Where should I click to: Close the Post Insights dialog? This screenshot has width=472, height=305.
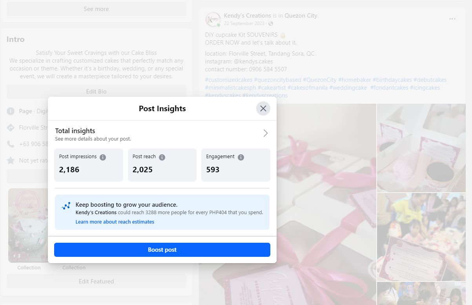coord(263,108)
